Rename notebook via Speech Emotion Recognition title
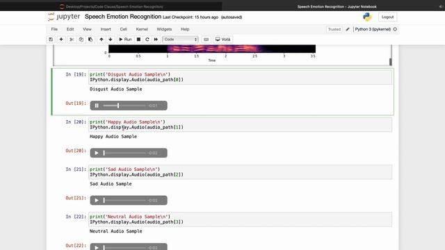Screen dimensions: 445x250 (123, 17)
